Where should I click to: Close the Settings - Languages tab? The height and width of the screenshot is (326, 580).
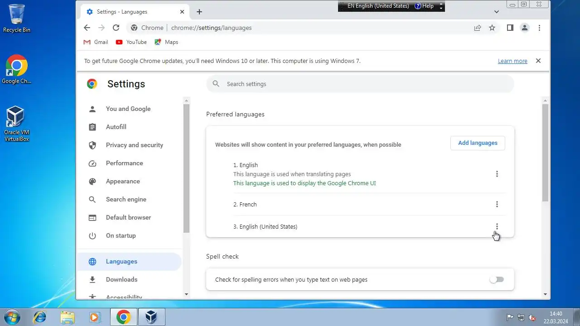tap(182, 12)
